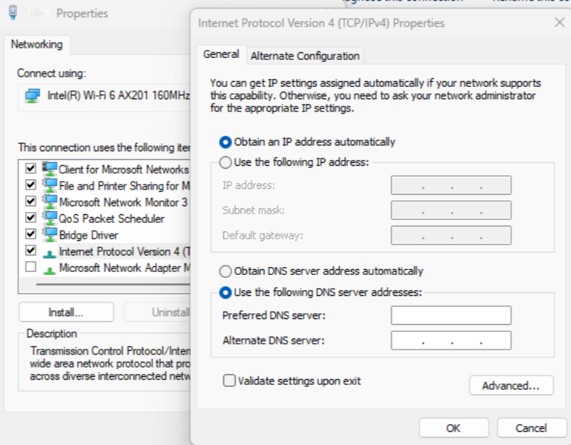Uncheck Internet Protocol Version 4 checkbox
The height and width of the screenshot is (445, 571).
(30, 250)
